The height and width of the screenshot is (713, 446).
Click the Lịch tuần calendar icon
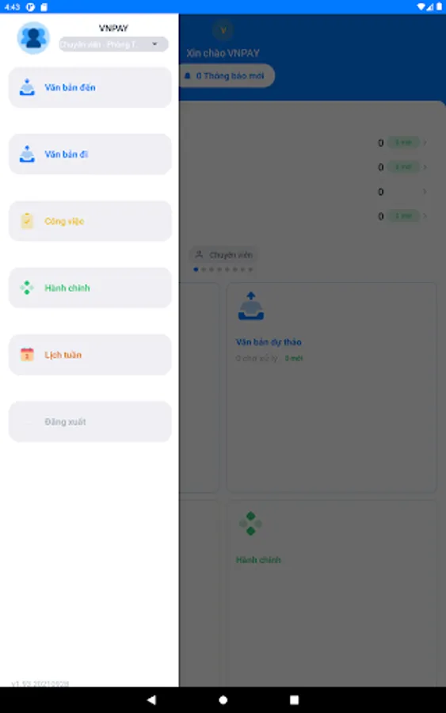(27, 354)
